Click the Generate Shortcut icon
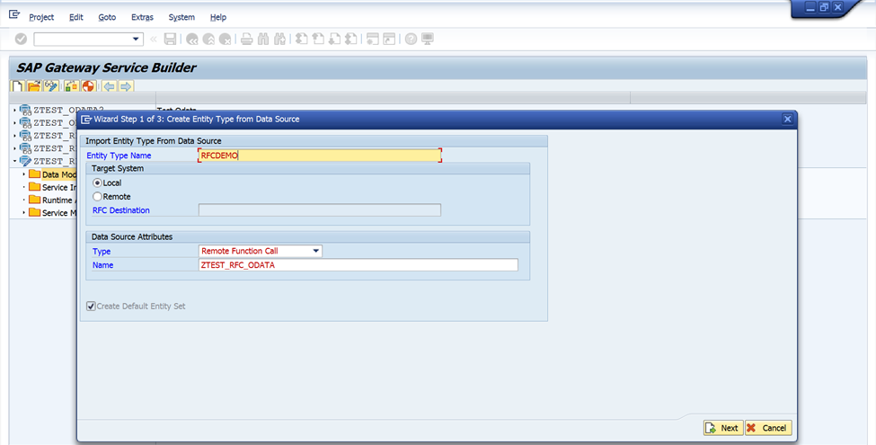Image resolution: width=876 pixels, height=445 pixels. 389,40
